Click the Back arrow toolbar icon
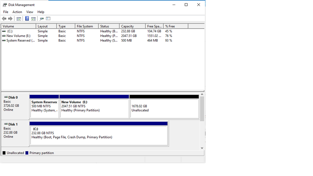 point(4,19)
